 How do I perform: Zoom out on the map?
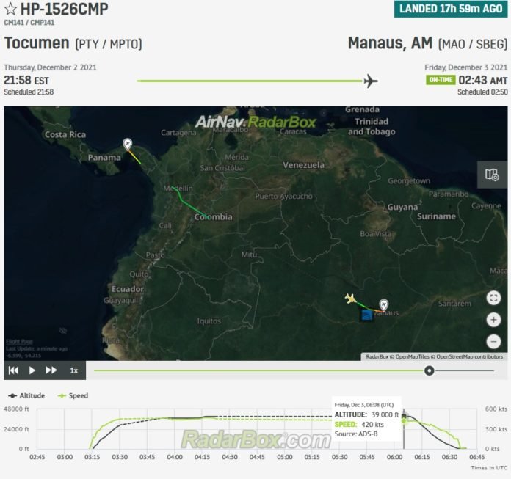[x=493, y=342]
